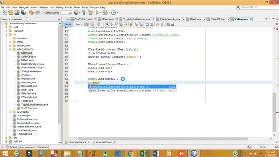The width and height of the screenshot is (279, 157).
Task: Click actionPerformed breadcrumb
Action: (x=104, y=142)
